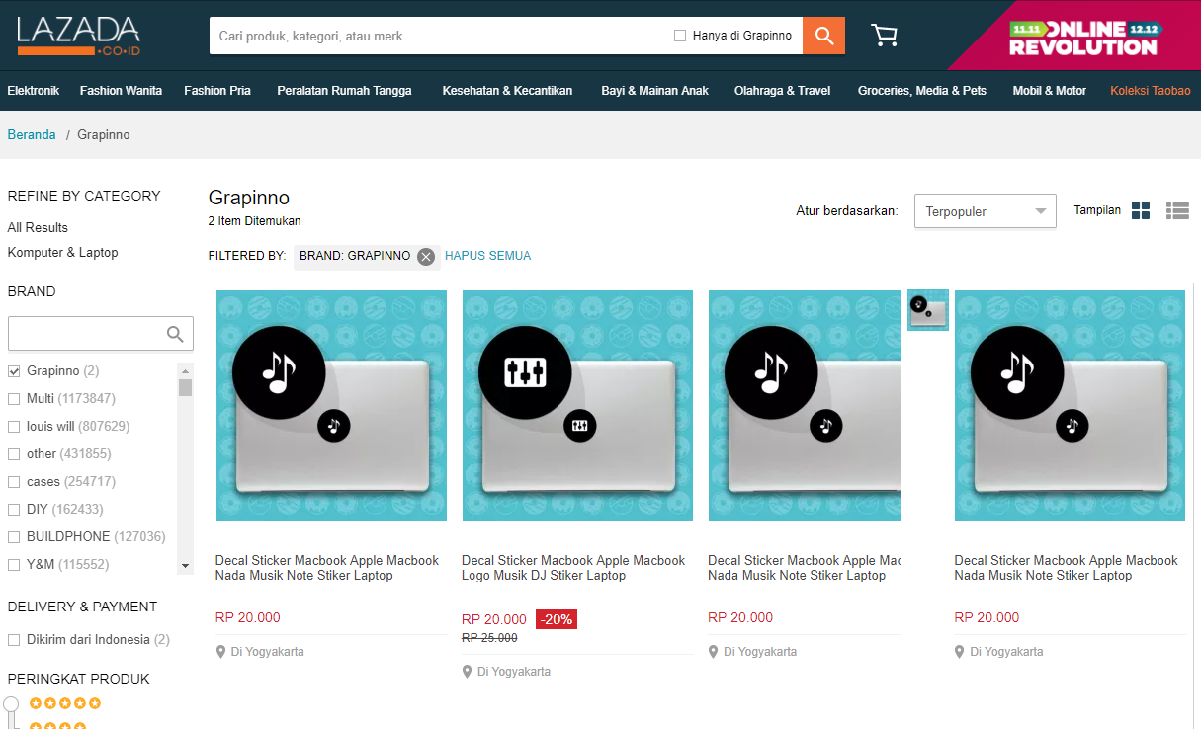
Task: Check the BUILDPHONE brand filter
Action: point(14,537)
